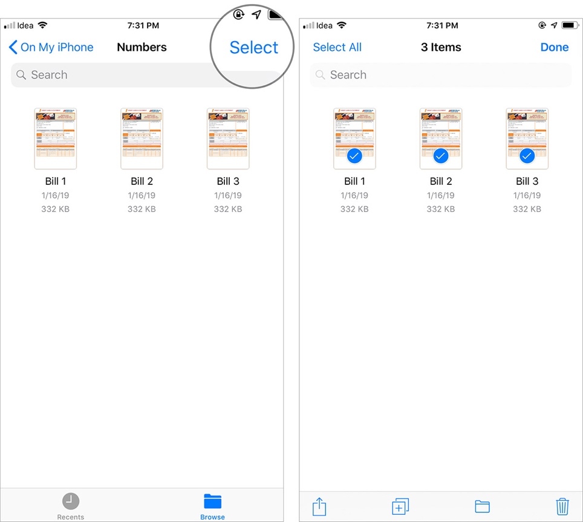This screenshot has height=522, width=583.
Task: Tap the Duplicate icon in bottom toolbar
Action: pyautogui.click(x=400, y=506)
